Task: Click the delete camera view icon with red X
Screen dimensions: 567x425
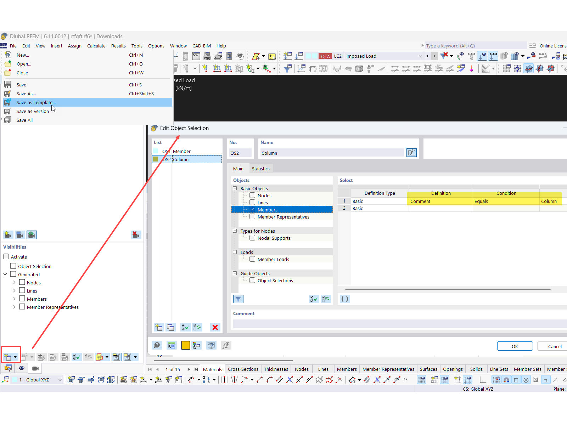Action: [x=136, y=235]
